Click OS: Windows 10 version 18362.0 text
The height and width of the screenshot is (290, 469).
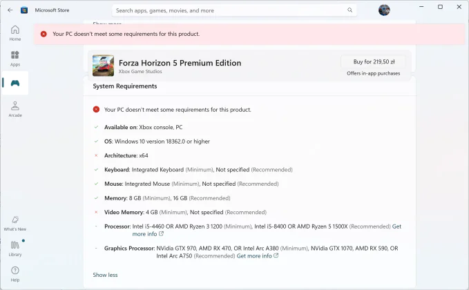157,142
